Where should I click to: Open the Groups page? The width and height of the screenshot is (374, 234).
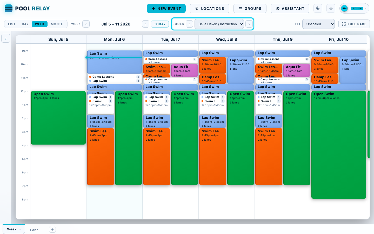point(250,8)
